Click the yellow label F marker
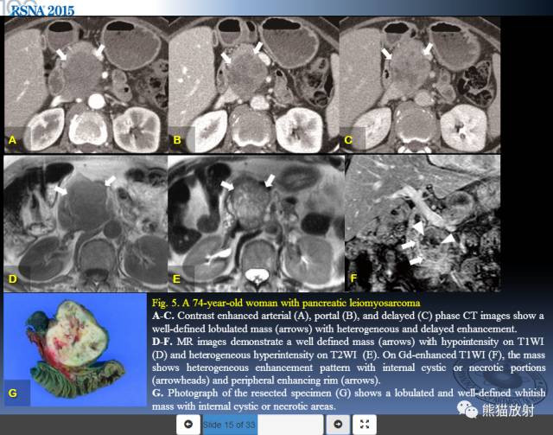553x435 pixels. click(x=353, y=279)
